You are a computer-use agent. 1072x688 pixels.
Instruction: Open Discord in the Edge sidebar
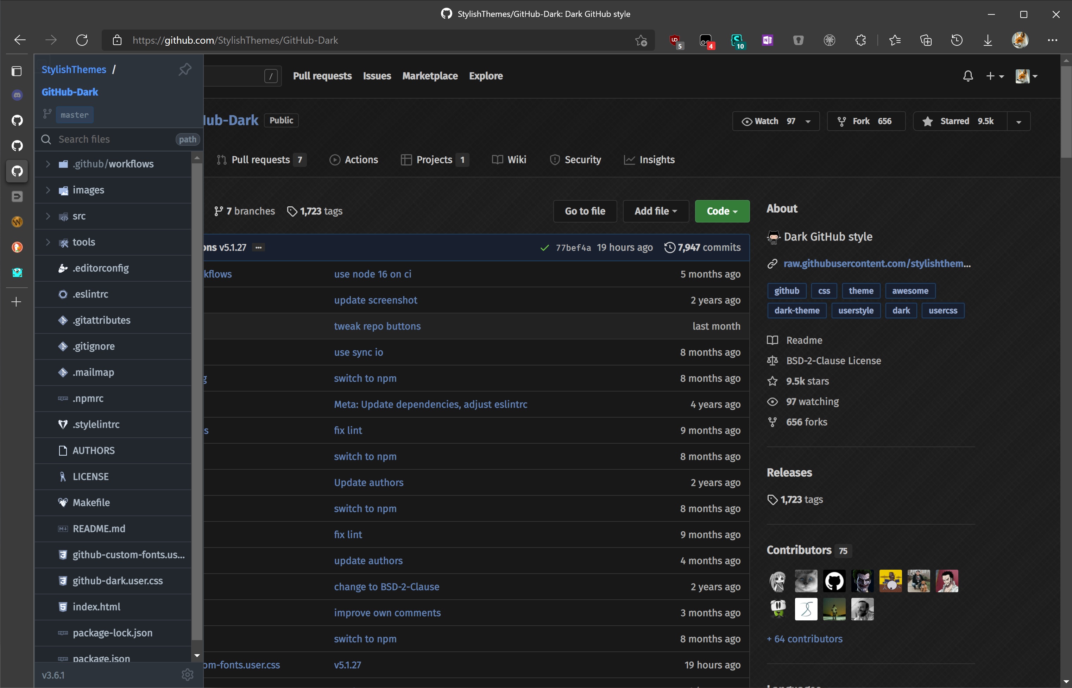(x=17, y=95)
